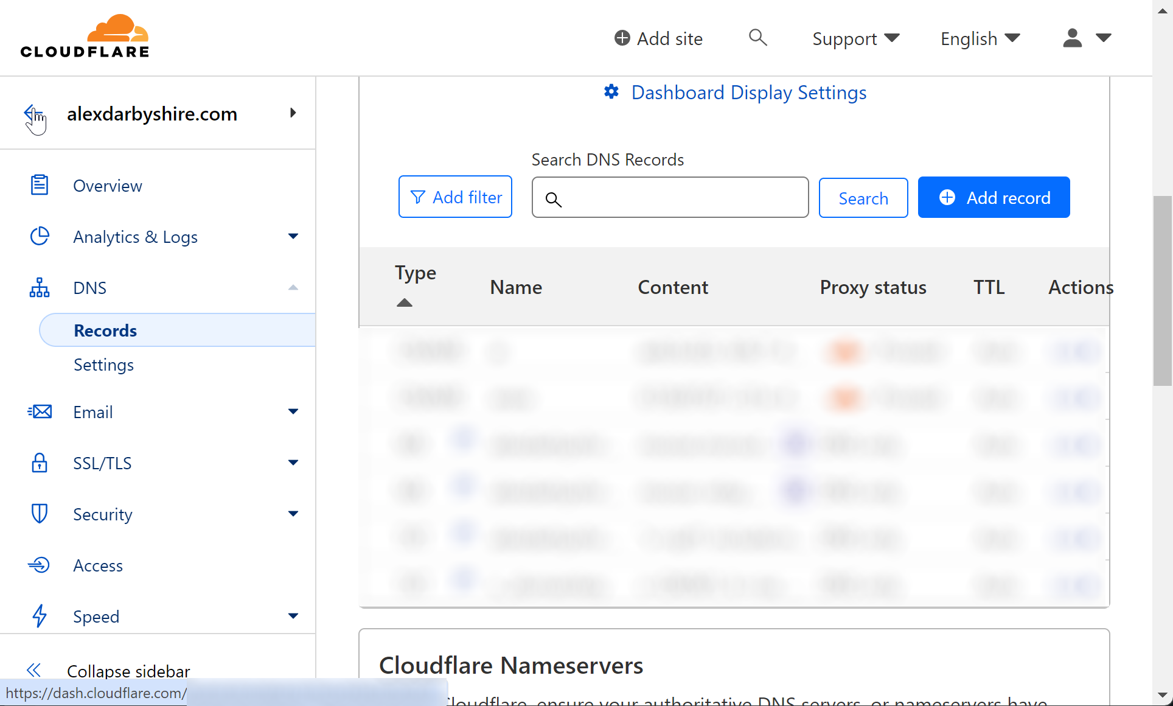Click the Name column header
The width and height of the screenshot is (1173, 706).
pyautogui.click(x=516, y=287)
